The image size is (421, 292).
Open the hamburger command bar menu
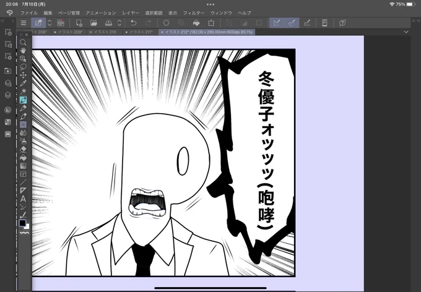coord(24,23)
